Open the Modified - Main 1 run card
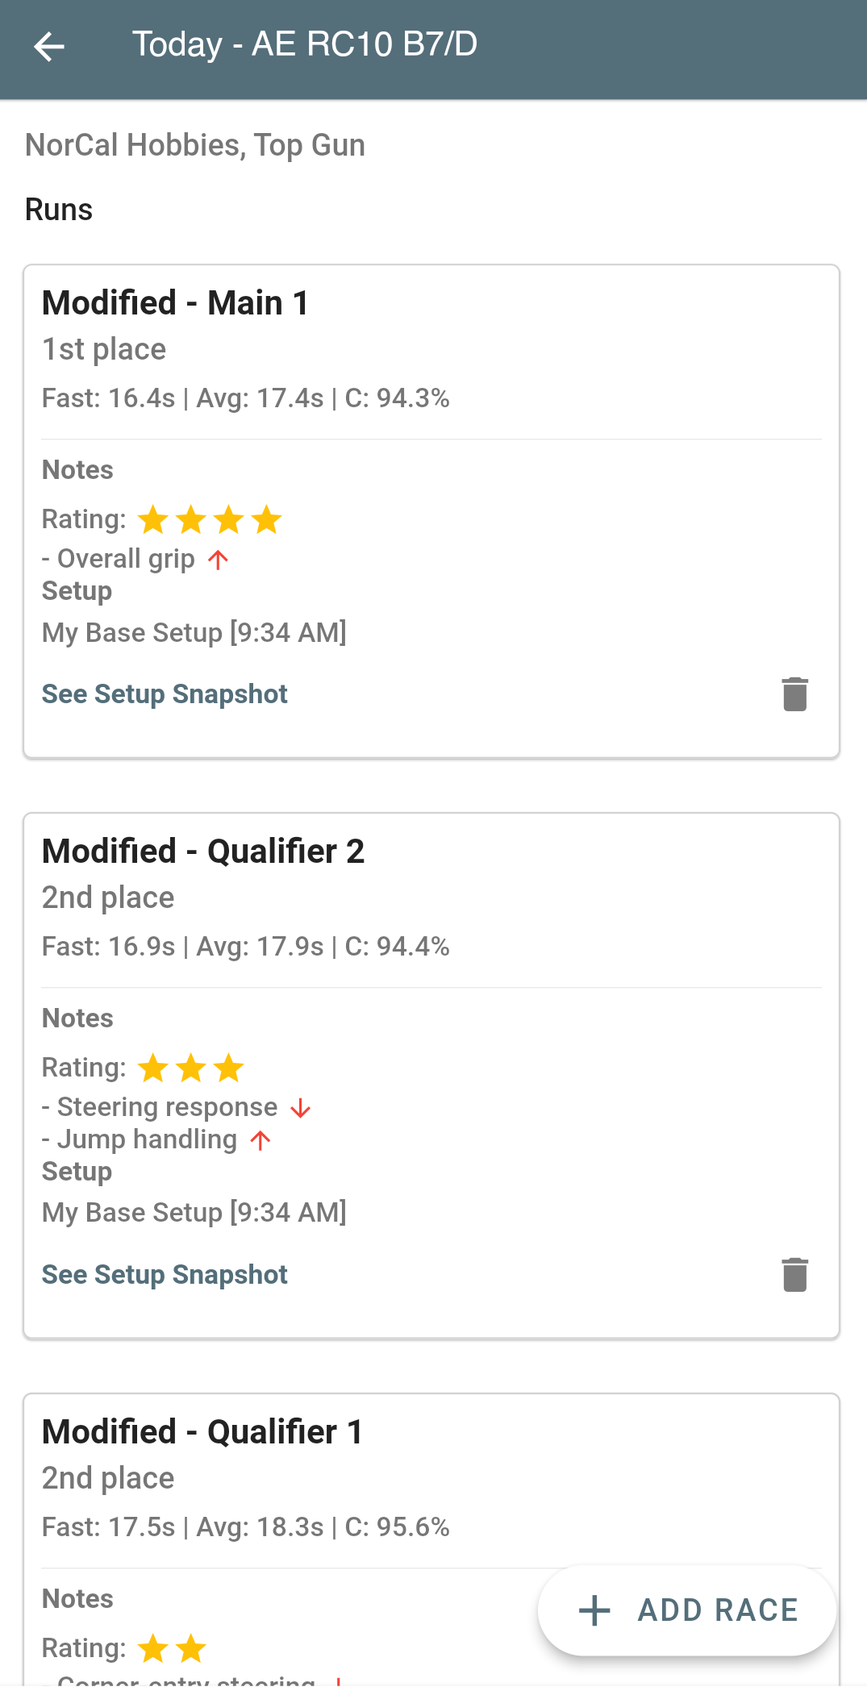The image size is (867, 1691). click(175, 303)
